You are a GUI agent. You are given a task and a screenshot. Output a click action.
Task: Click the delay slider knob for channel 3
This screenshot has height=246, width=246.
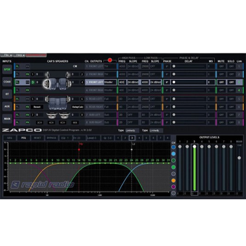[174, 82]
